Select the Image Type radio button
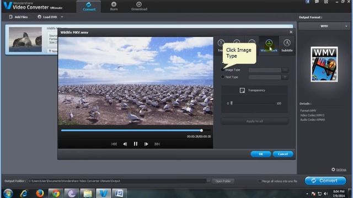Image resolution: width=353 pixels, height=198 pixels. (223, 70)
